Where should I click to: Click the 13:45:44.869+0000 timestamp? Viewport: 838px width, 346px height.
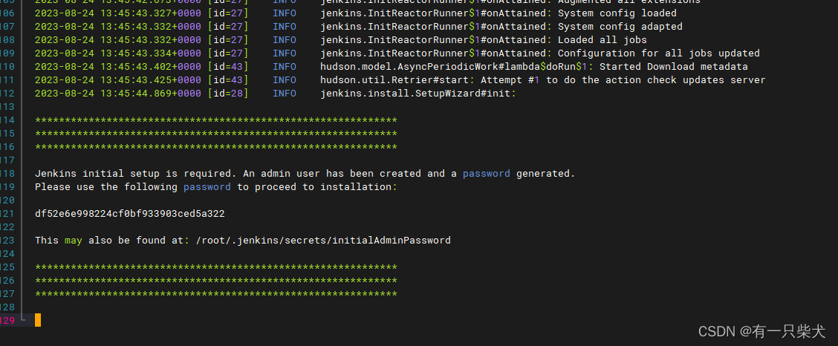151,94
